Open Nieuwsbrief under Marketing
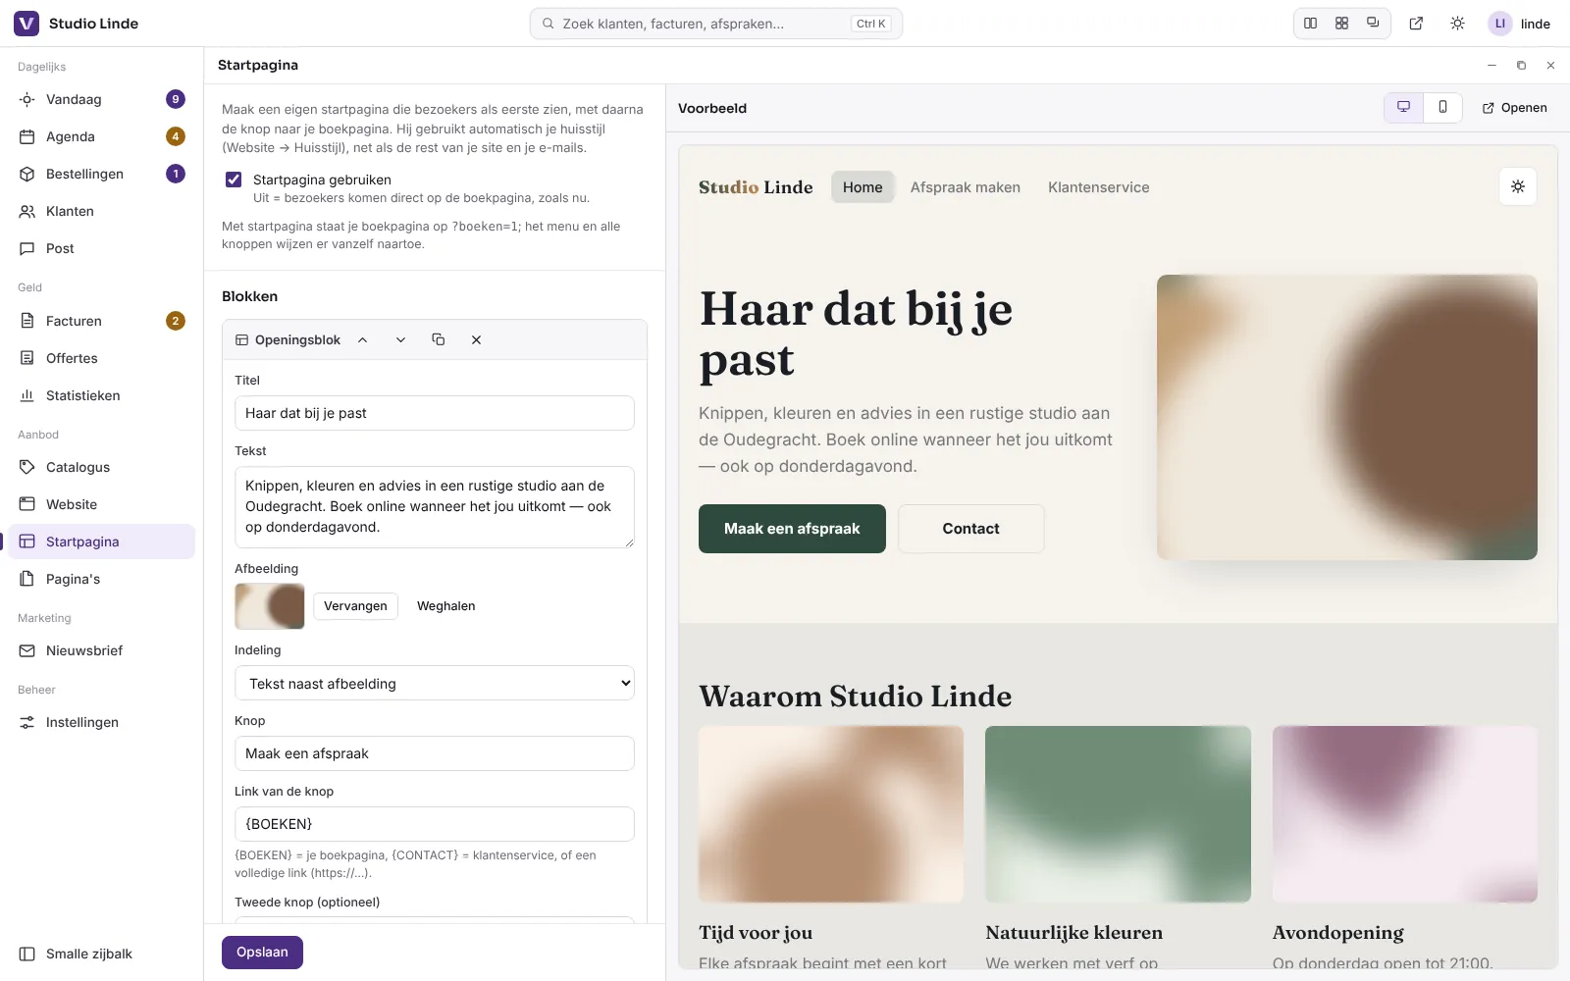The width and height of the screenshot is (1570, 981). 101,650
